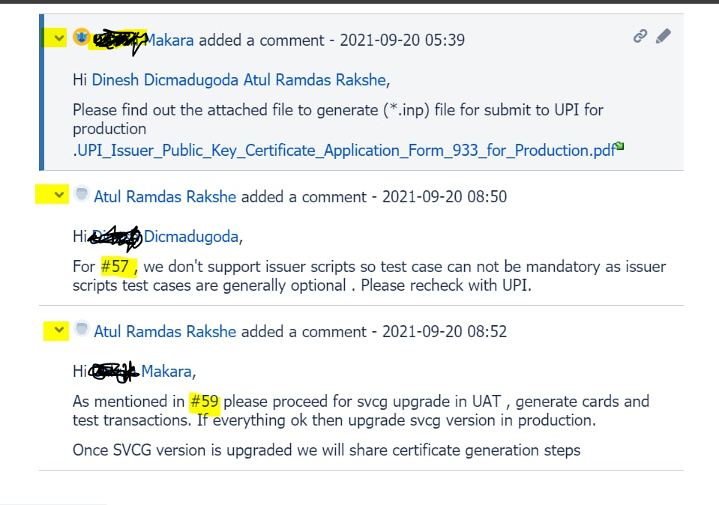Open the UPI Issuer Certificate Application PDF
Image resolution: width=719 pixels, height=505 pixels.
[x=341, y=150]
